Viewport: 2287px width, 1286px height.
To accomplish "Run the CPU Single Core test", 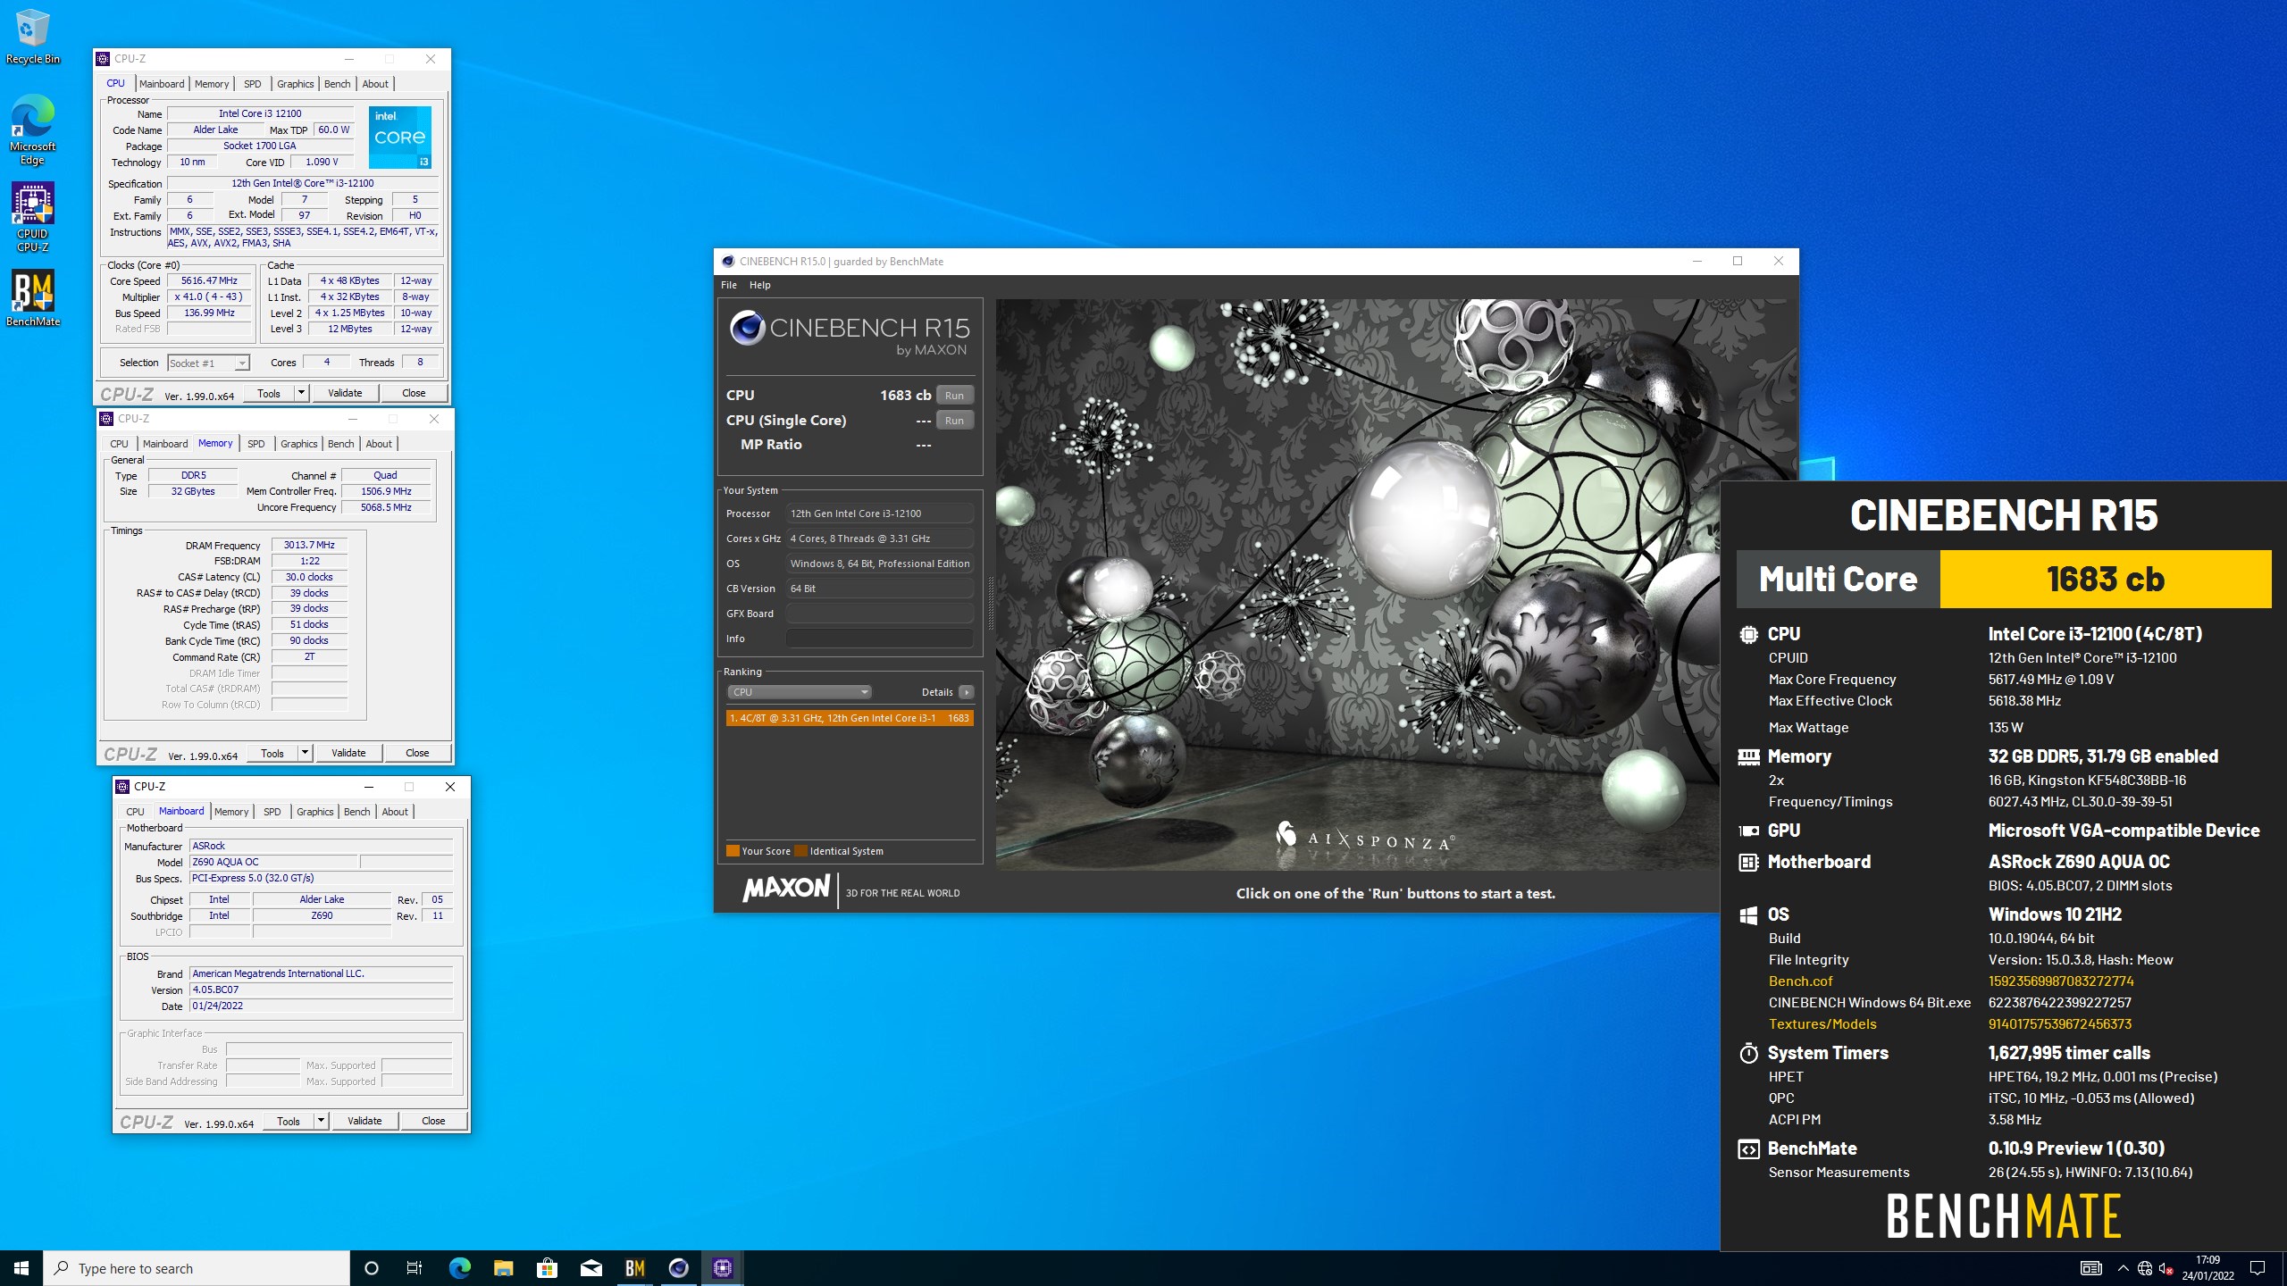I will (954, 421).
